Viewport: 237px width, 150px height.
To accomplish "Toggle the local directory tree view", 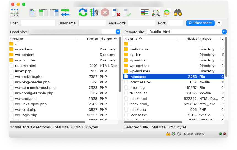I will point(43,12).
